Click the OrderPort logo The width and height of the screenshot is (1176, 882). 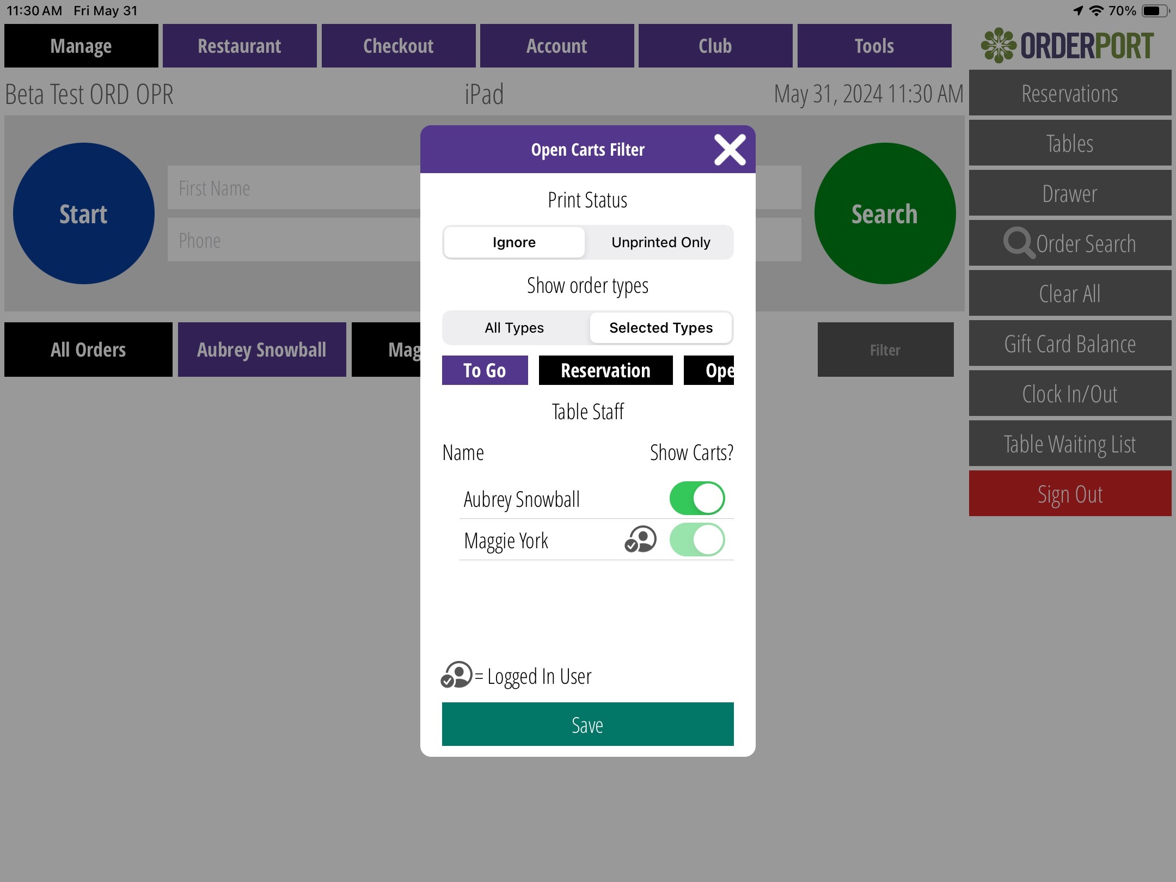click(1067, 46)
